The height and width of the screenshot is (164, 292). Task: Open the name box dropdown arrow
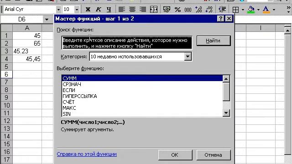click(x=47, y=19)
